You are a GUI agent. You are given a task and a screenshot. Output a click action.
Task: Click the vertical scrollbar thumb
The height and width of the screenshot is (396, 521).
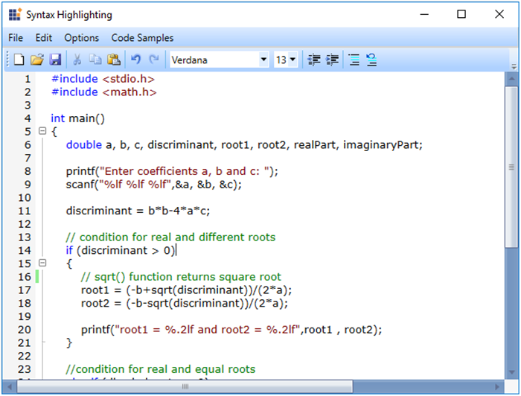click(511, 167)
